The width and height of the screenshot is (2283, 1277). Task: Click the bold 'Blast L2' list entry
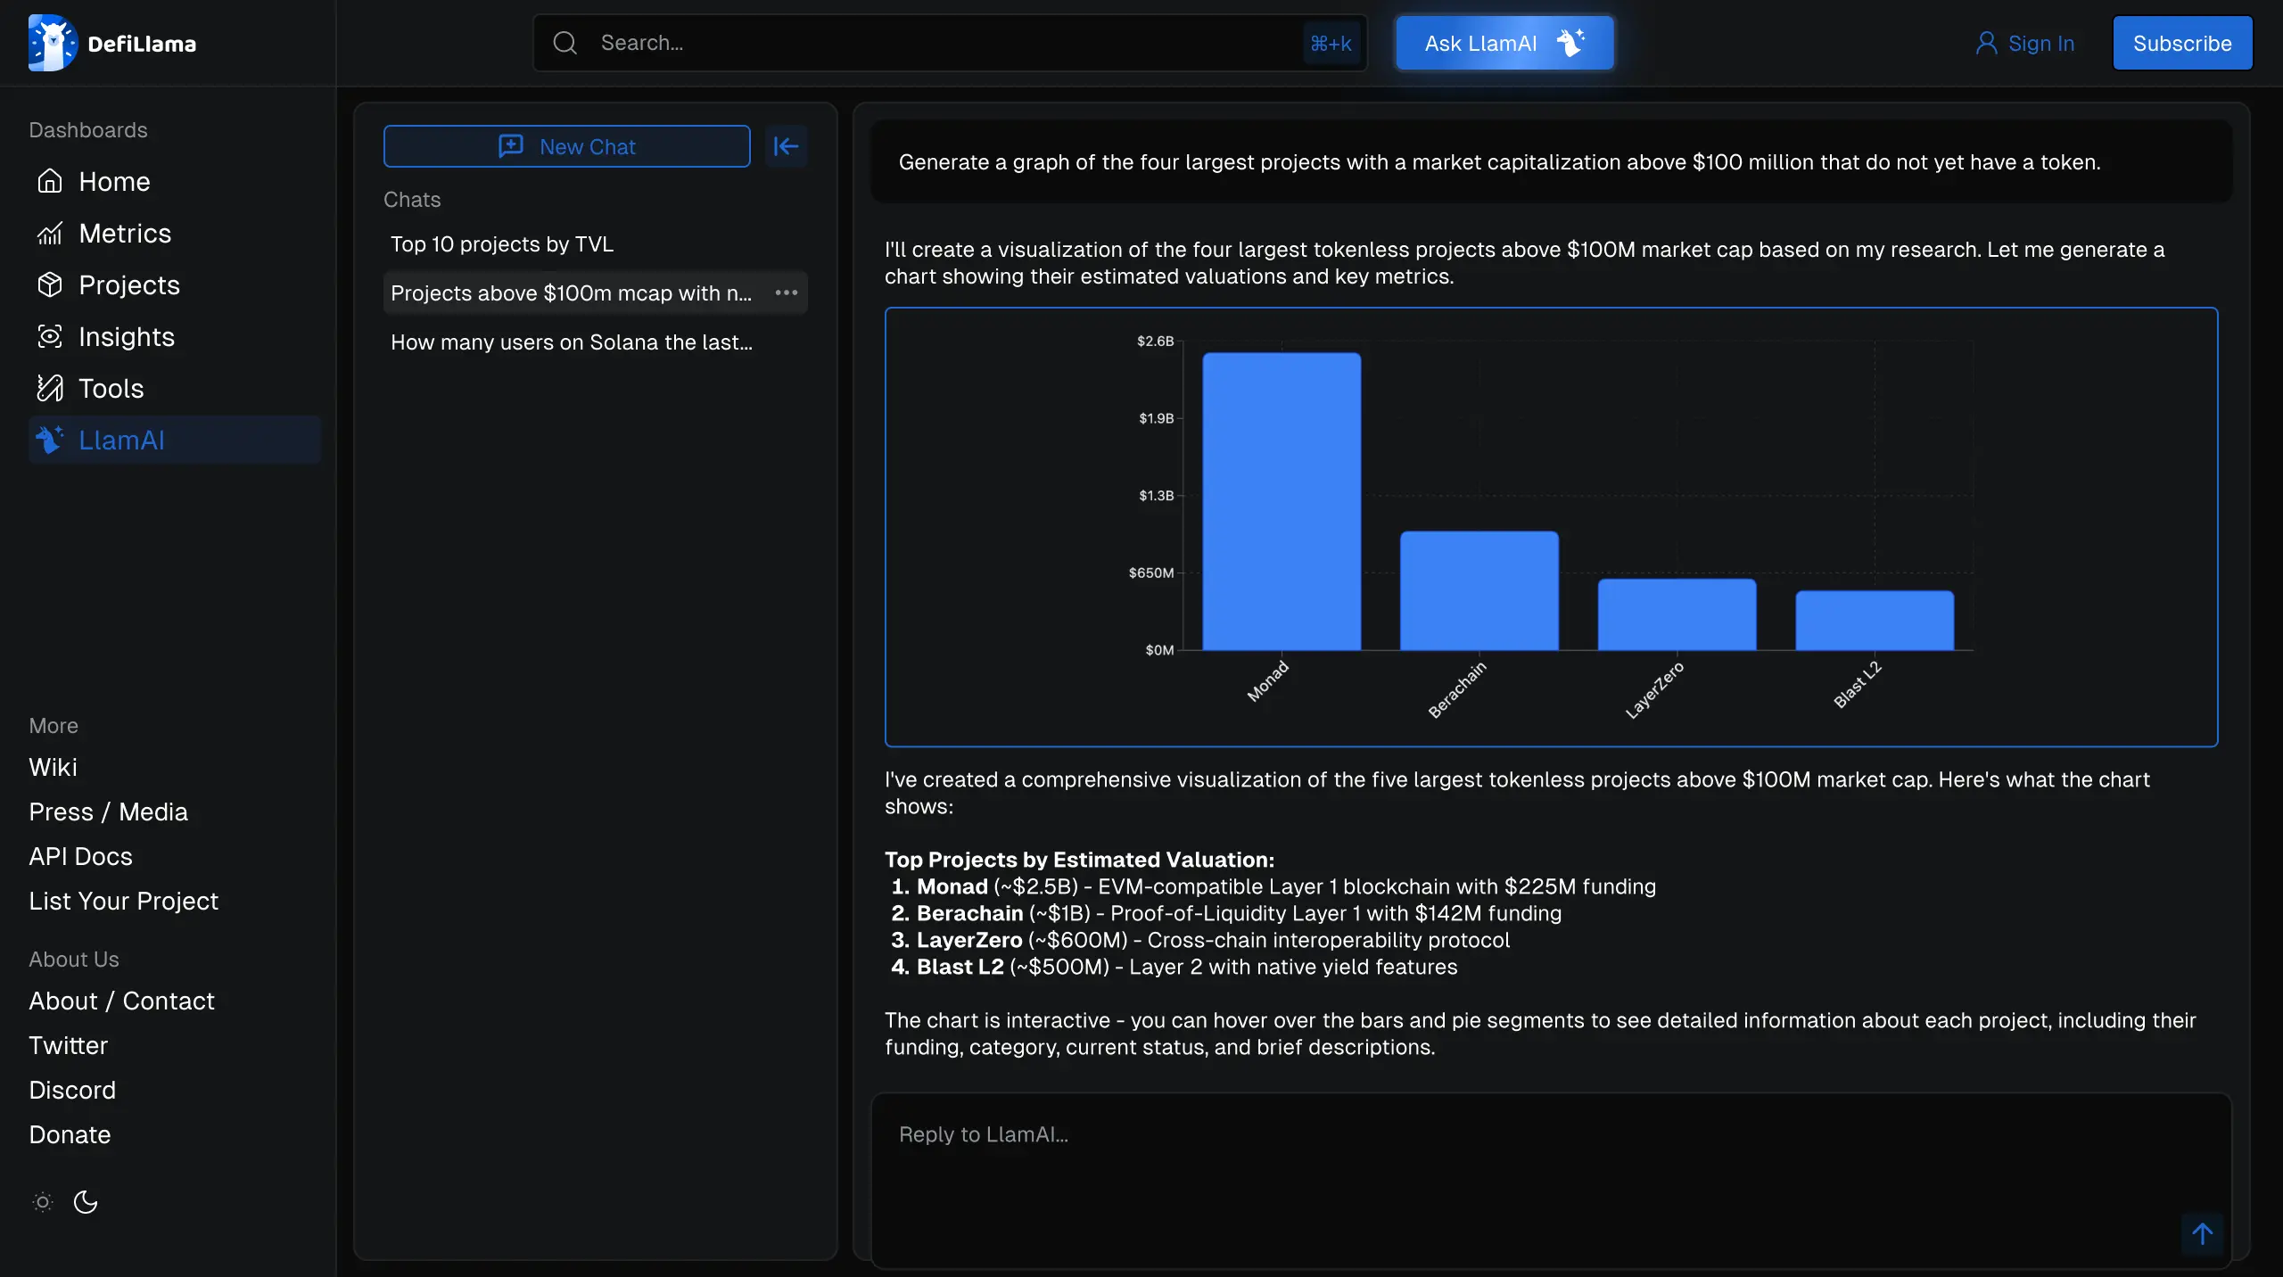point(960,967)
